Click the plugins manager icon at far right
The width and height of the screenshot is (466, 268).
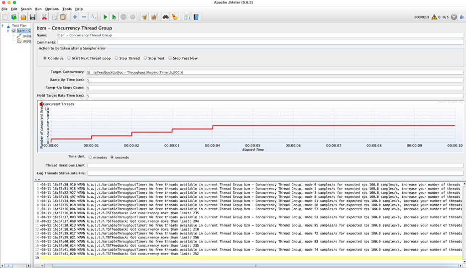[463, 17]
